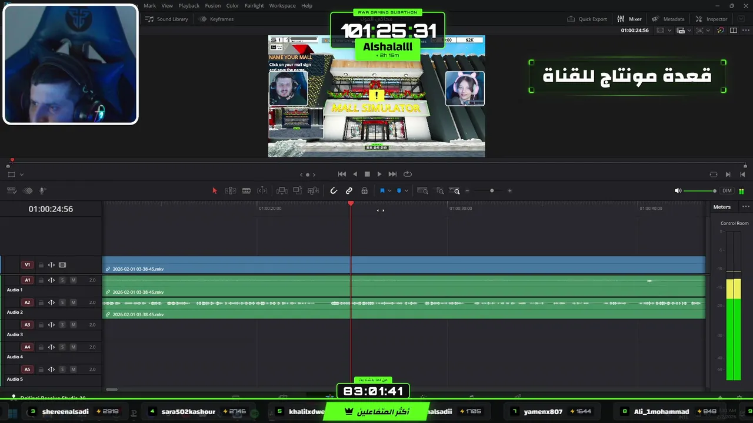Open the safe-area viewer dropdown arrow
Viewport: 753px width, 423px height.
click(669, 31)
